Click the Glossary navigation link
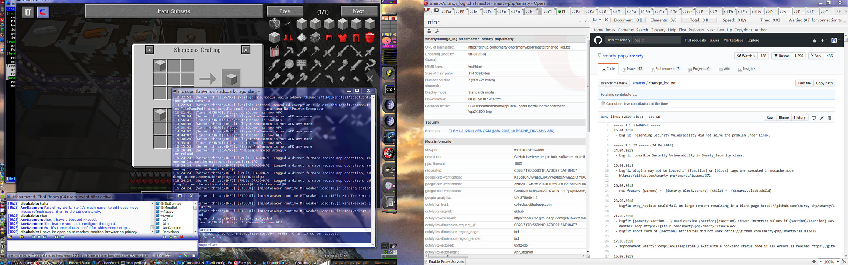This screenshot has width=848, height=265. (x=658, y=30)
